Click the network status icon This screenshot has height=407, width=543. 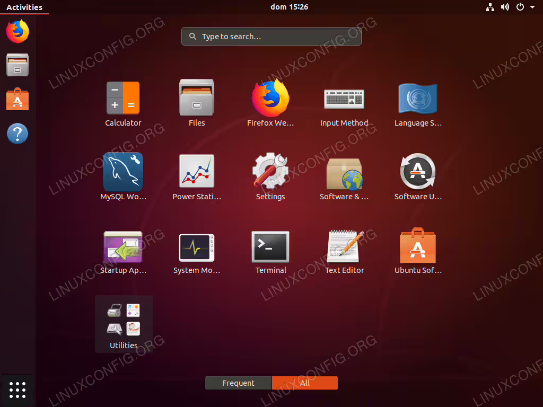tap(490, 7)
